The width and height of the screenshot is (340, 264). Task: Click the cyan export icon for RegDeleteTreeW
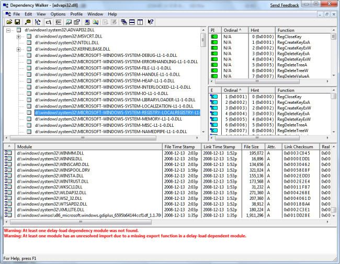214,130
